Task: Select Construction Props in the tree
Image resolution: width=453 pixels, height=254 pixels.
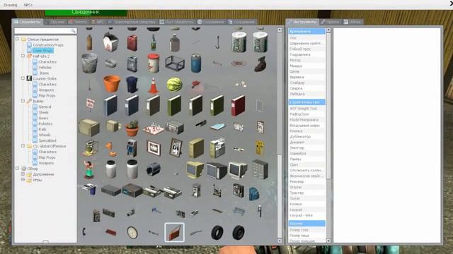Action: click(48, 45)
